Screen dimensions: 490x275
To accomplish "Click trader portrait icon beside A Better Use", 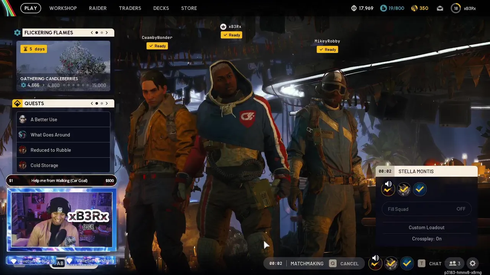I will 23,119.
